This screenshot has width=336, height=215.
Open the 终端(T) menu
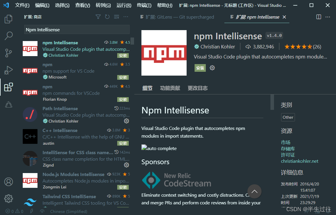pyautogui.click(x=144, y=5)
